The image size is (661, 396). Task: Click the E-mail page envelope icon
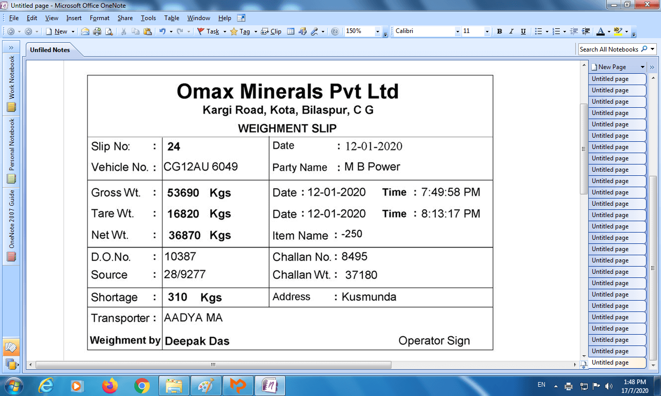(85, 31)
